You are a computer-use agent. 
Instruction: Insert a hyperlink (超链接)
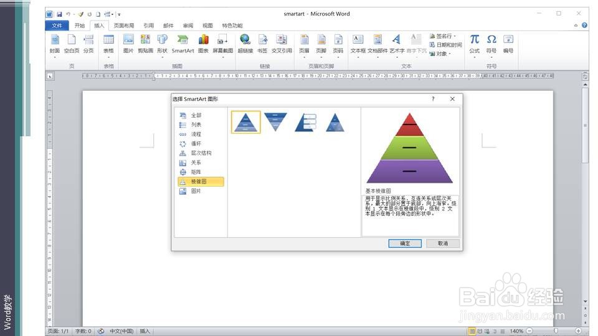(245, 45)
